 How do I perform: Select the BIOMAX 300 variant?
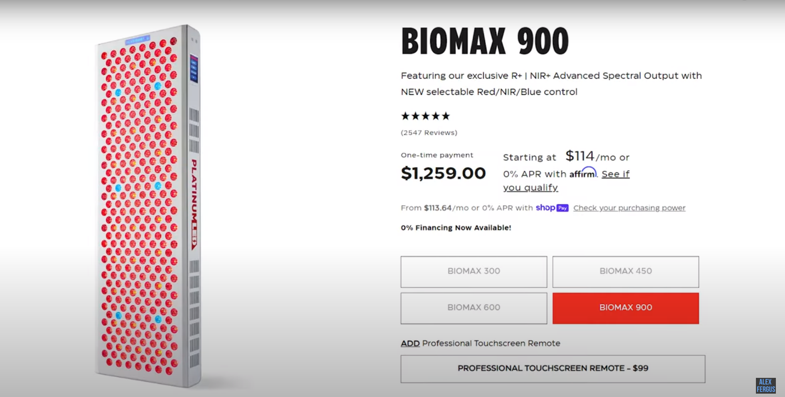point(473,271)
